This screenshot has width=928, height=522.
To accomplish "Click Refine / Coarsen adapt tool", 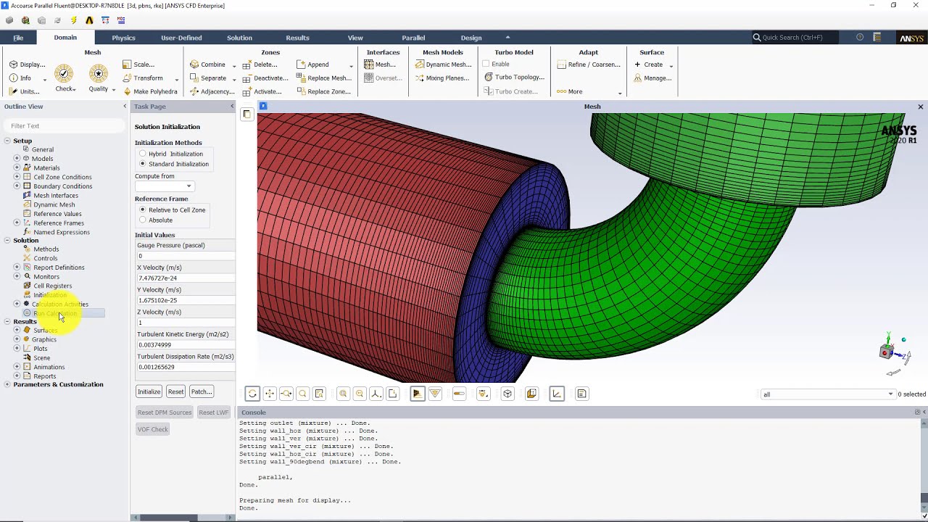I will pyautogui.click(x=589, y=65).
